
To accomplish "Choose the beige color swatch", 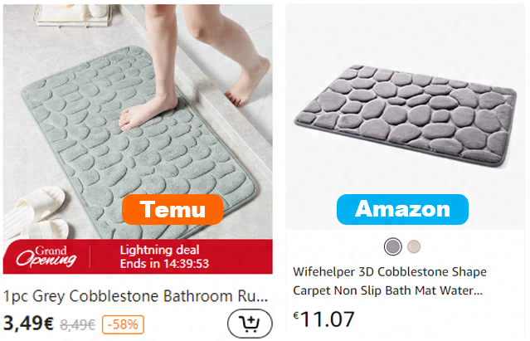I will tap(414, 246).
